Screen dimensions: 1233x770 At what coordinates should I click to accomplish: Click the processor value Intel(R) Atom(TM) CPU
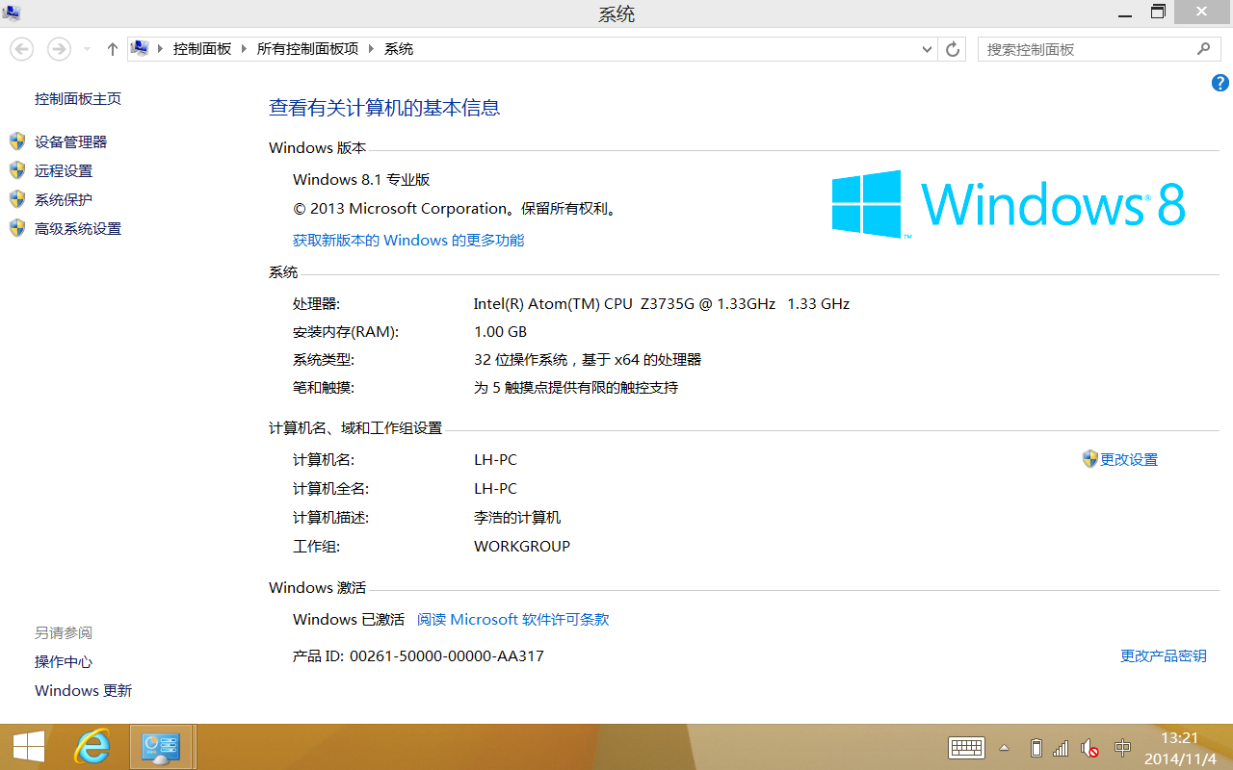pyautogui.click(x=662, y=304)
